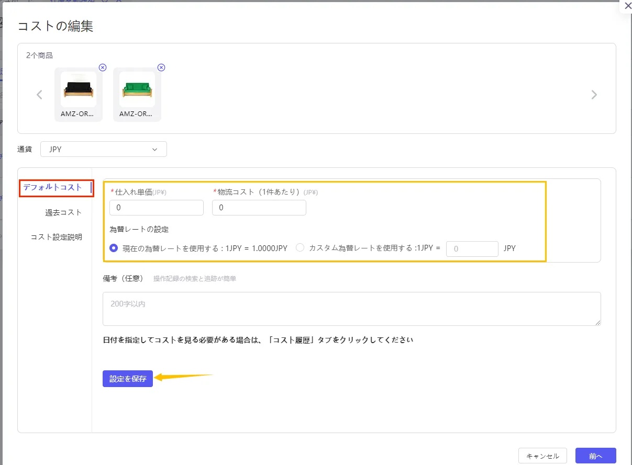Viewport: 632px width, 465px height.
Task: Switch to 過去コスト tab
Action: pyautogui.click(x=63, y=212)
